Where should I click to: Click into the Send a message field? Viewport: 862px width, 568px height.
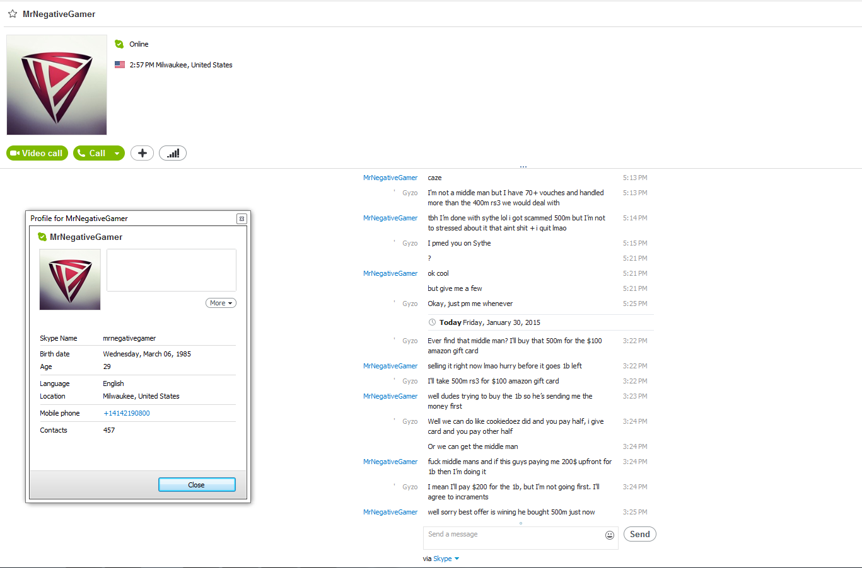pyautogui.click(x=514, y=538)
